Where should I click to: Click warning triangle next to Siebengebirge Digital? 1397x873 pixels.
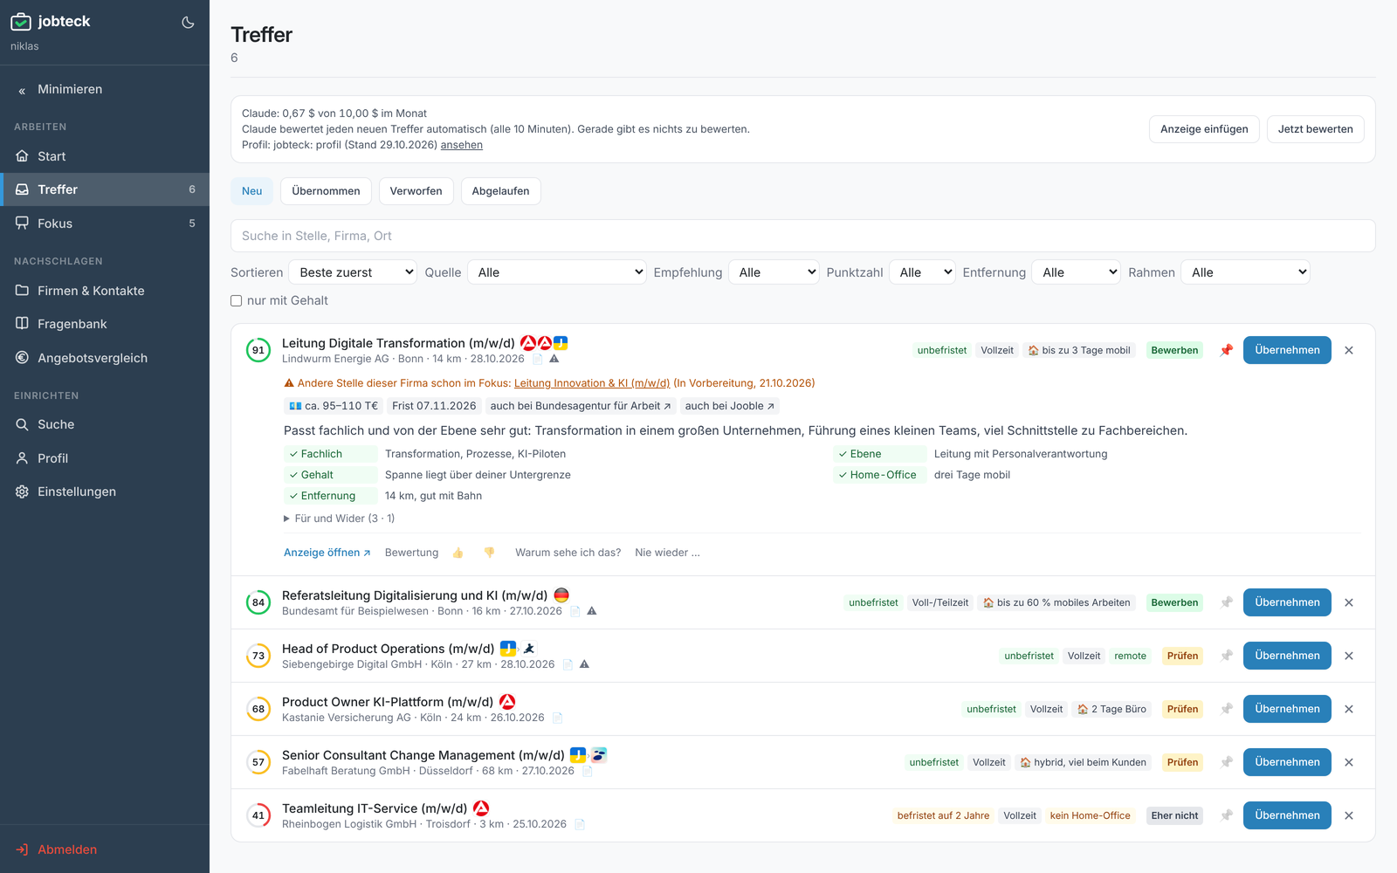pos(585,664)
